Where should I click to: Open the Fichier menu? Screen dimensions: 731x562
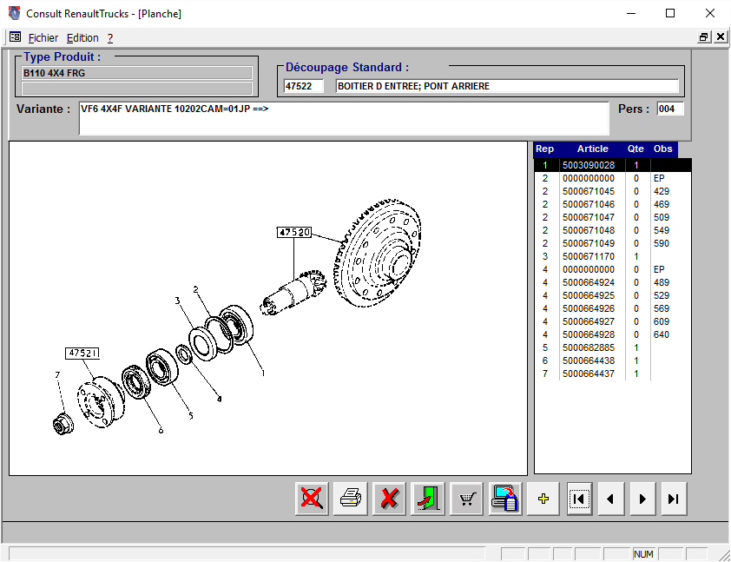tap(43, 38)
